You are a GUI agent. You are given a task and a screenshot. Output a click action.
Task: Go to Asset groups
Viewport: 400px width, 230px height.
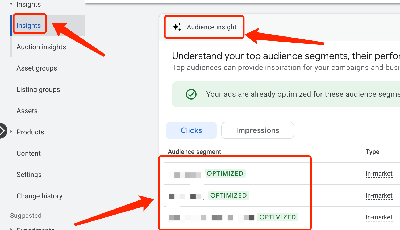pos(37,68)
